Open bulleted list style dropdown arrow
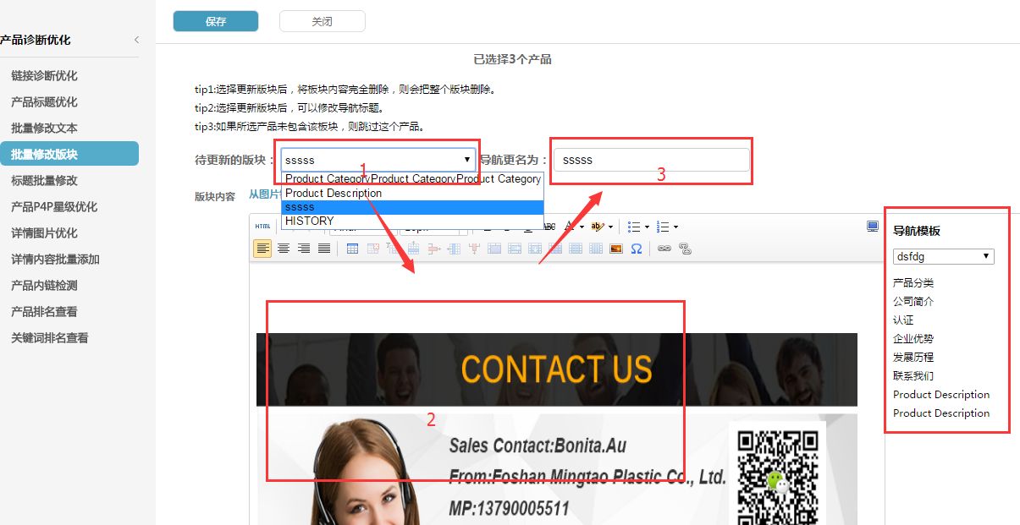 (x=647, y=227)
